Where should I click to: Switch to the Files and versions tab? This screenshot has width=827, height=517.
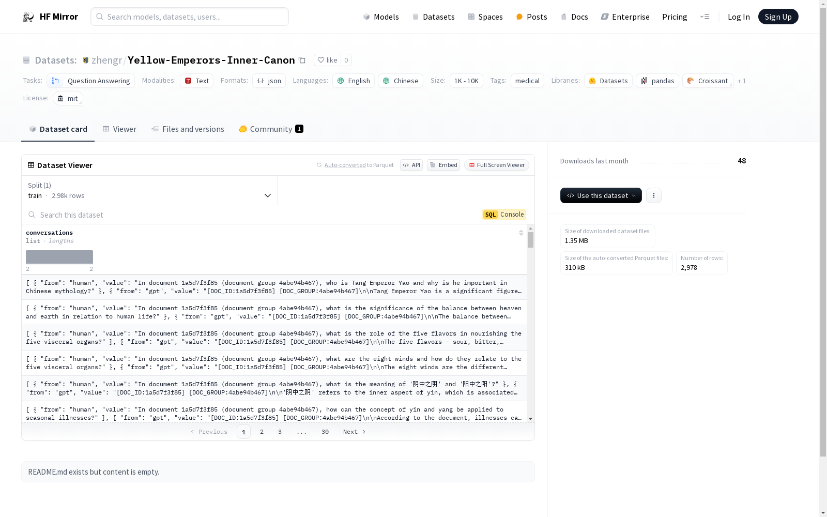188,129
